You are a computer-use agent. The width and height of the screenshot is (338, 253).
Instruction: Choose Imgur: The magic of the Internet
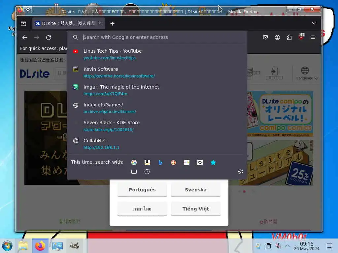point(157,90)
